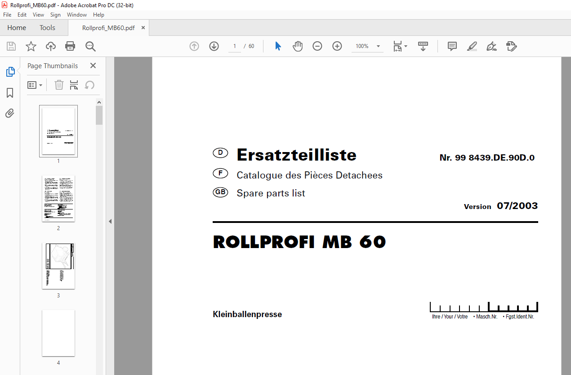The image size is (571, 375).
Task: Switch to the Home tab
Action: 17,28
